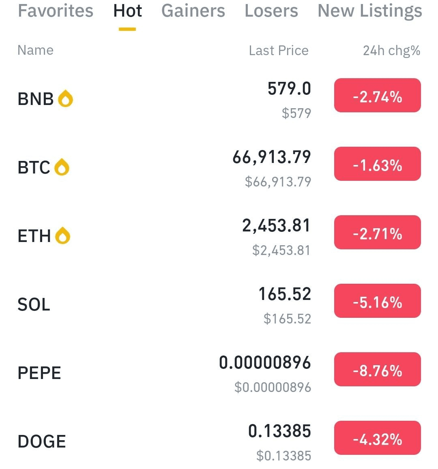Go to the New Listings tab
The width and height of the screenshot is (438, 469).
369,11
